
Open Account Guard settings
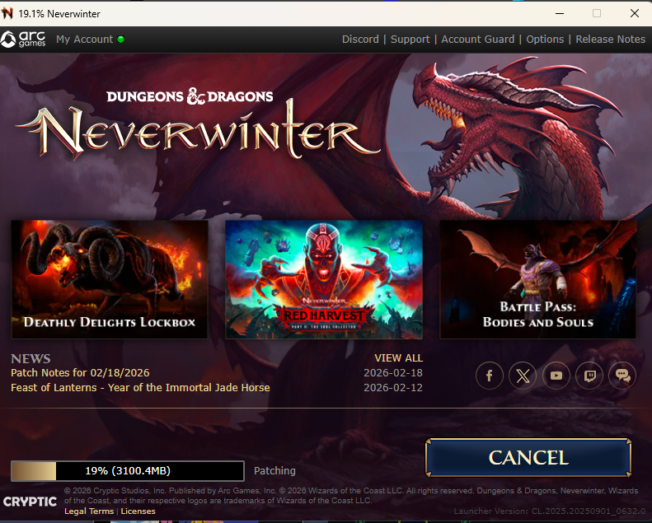click(x=477, y=40)
